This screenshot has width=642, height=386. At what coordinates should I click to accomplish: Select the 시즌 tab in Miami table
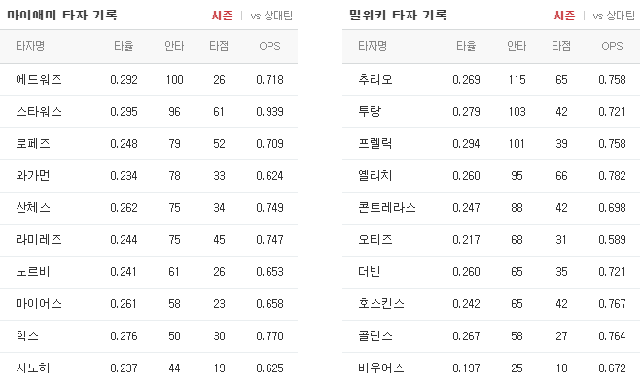(222, 16)
